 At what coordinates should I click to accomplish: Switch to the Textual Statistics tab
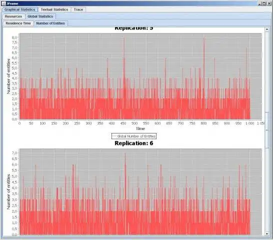point(54,9)
